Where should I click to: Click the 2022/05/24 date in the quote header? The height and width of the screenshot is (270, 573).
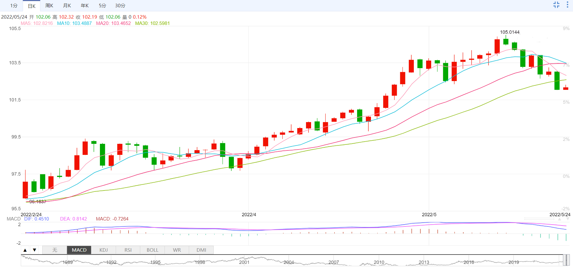(x=14, y=17)
